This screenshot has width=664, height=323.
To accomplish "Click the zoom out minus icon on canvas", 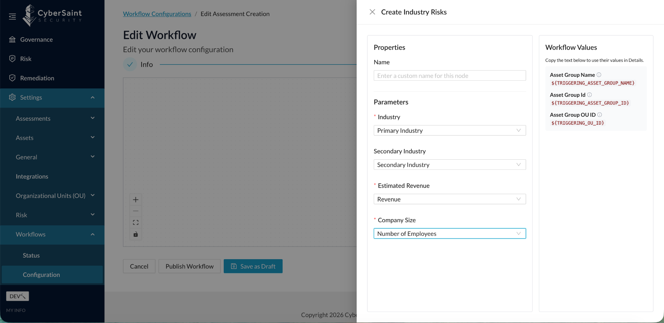I will coord(136,211).
